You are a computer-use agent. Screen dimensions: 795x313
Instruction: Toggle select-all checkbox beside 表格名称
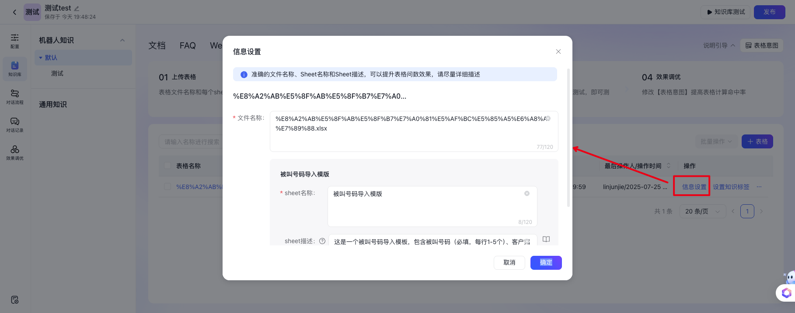[167, 166]
